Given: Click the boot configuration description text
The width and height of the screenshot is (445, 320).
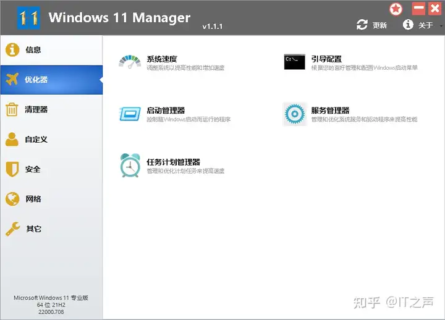Looking at the screenshot, I should coord(364,68).
